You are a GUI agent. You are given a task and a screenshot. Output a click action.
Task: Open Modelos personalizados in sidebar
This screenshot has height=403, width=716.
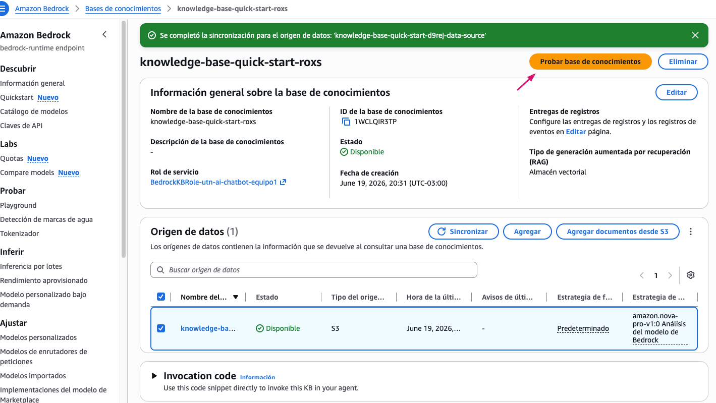(38, 337)
